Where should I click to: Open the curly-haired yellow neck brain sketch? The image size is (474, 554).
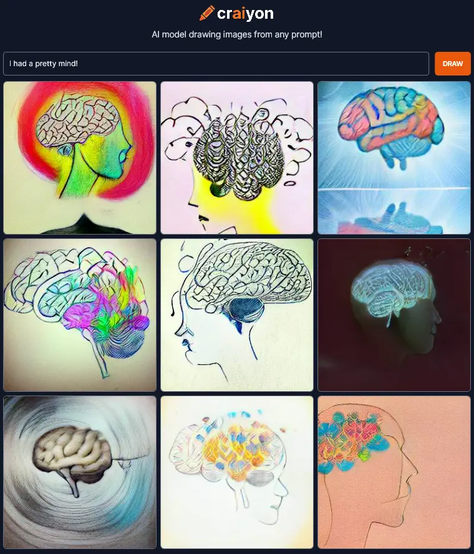pos(236,158)
